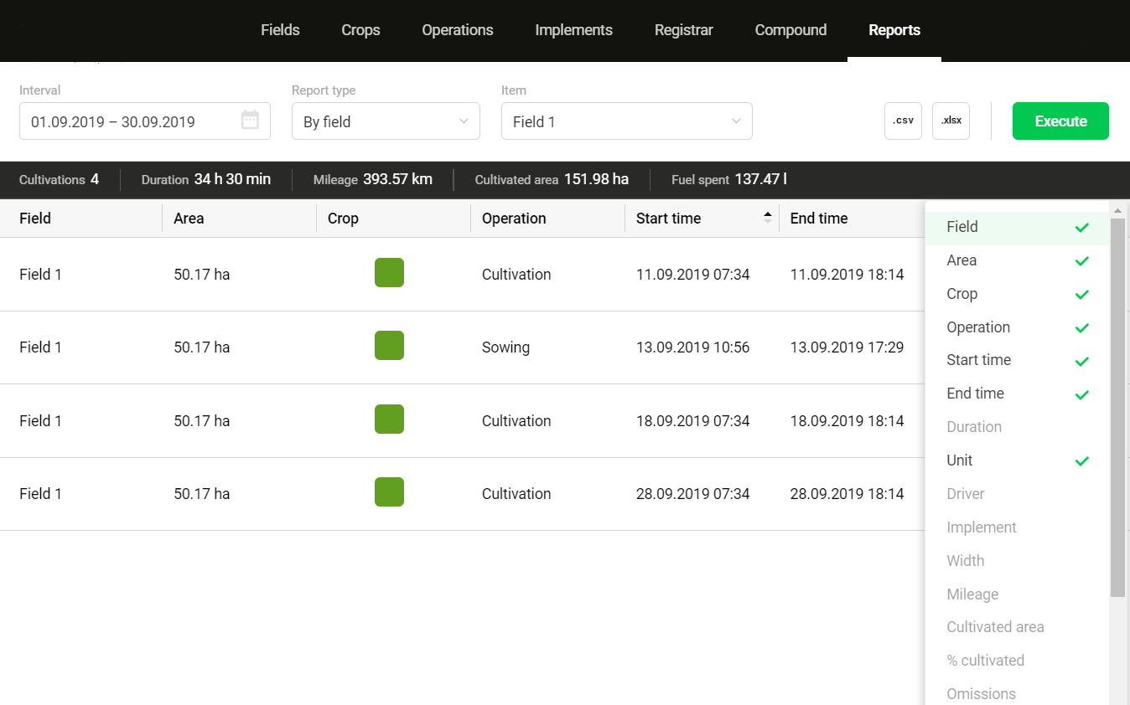This screenshot has width=1130, height=705.
Task: Export report as .csv file
Action: (903, 121)
